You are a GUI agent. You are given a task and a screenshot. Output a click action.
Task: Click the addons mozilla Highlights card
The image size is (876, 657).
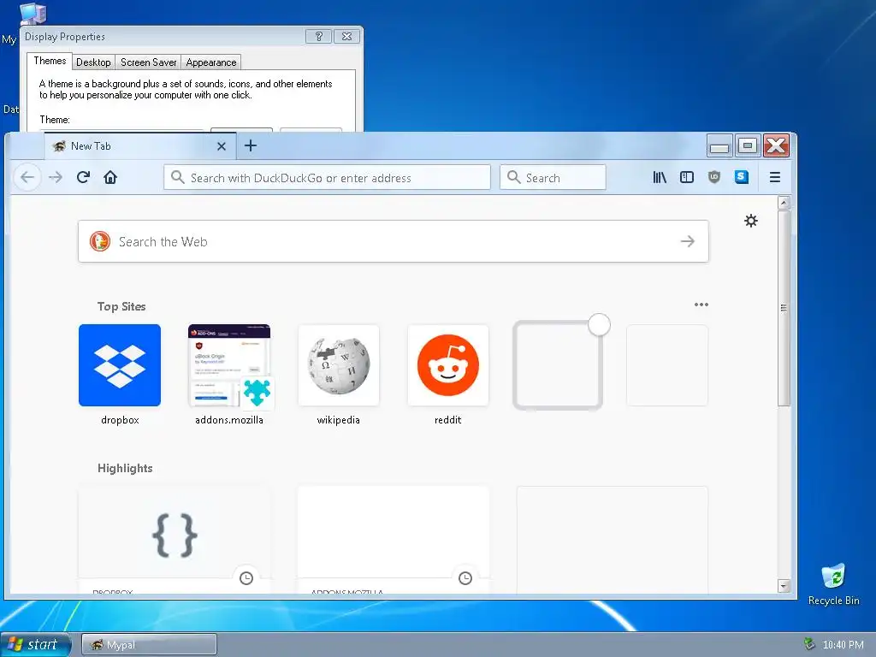pyautogui.click(x=394, y=539)
